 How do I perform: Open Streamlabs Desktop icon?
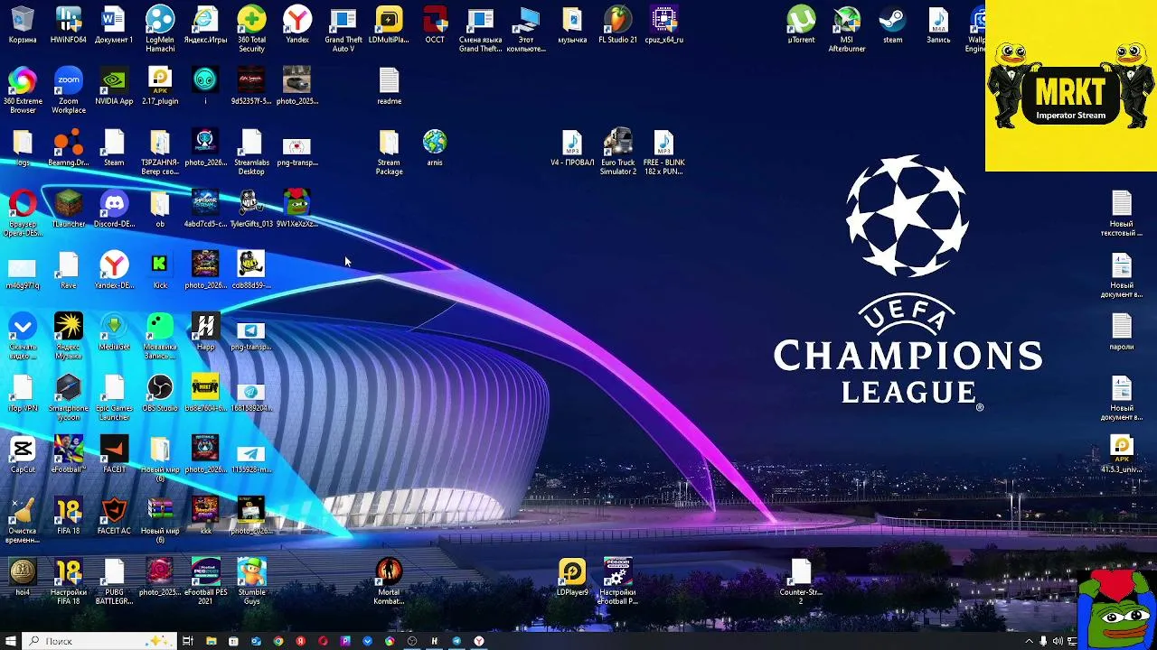pos(251,152)
